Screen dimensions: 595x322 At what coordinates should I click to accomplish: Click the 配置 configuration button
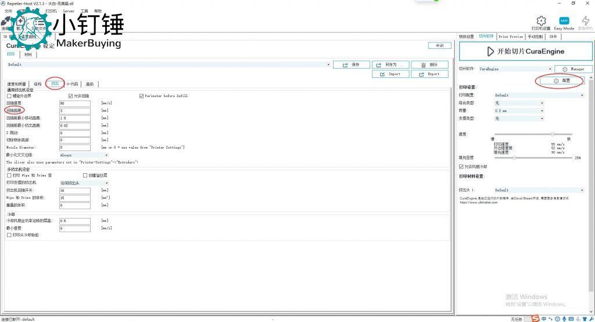point(561,81)
